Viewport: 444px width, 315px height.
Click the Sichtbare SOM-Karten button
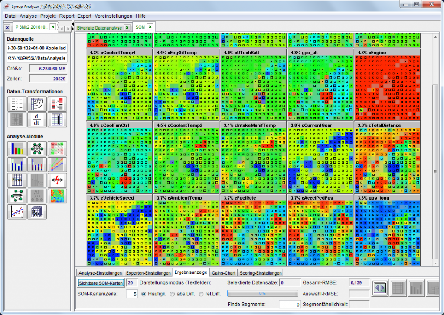tap(101, 283)
